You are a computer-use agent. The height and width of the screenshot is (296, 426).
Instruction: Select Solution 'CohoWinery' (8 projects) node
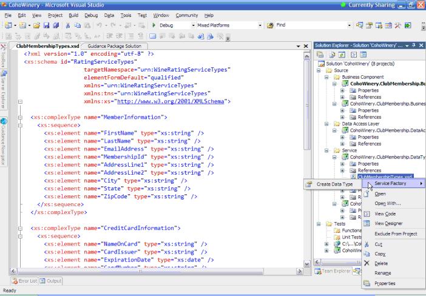click(x=360, y=64)
